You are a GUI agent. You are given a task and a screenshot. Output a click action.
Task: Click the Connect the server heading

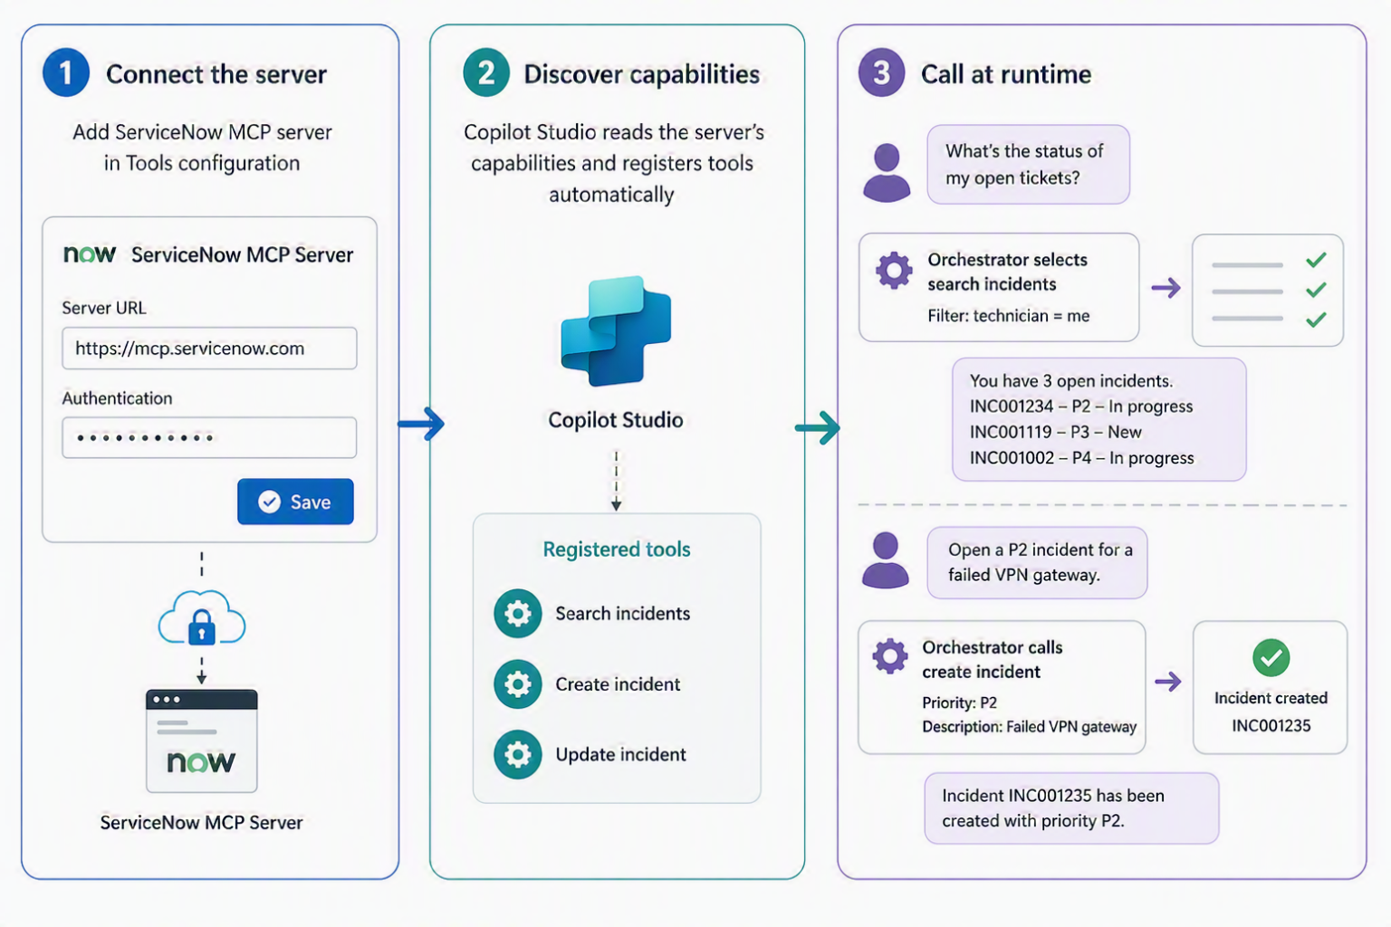216,74
